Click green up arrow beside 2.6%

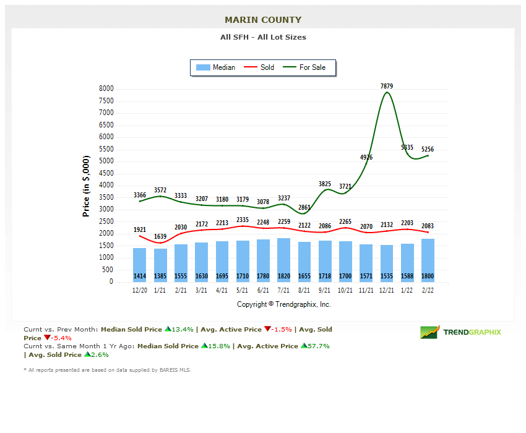87,355
